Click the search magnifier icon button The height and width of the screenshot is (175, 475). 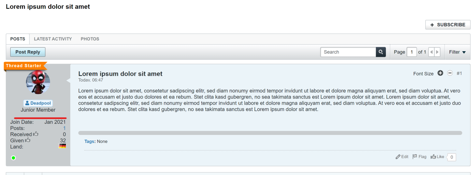[x=381, y=52]
